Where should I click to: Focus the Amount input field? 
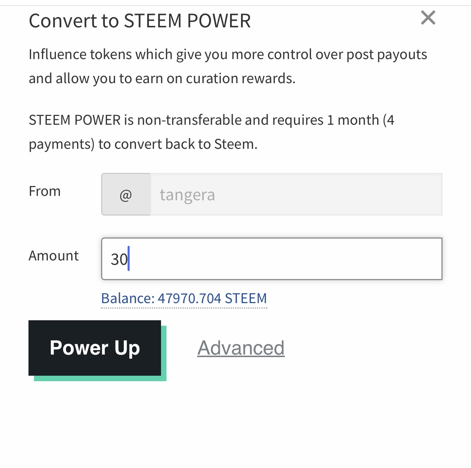point(272,259)
